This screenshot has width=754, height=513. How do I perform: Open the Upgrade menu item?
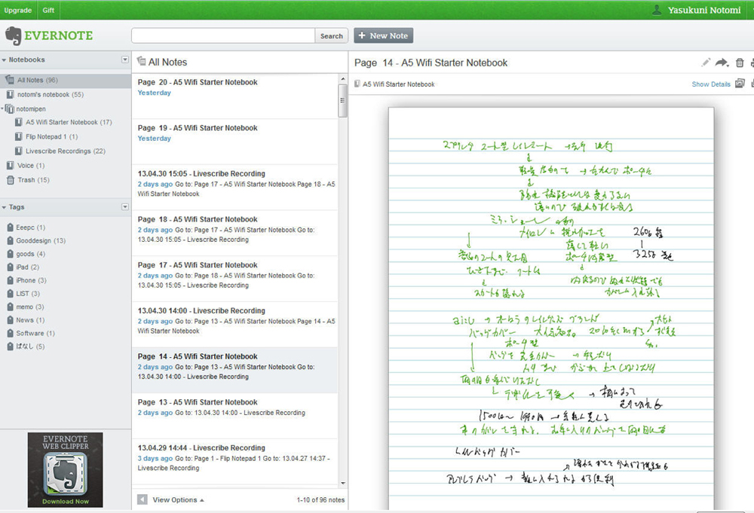(x=18, y=11)
